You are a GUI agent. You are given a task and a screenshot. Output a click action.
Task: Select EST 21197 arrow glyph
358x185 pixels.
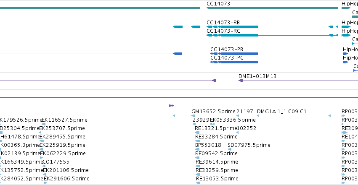click(238, 116)
